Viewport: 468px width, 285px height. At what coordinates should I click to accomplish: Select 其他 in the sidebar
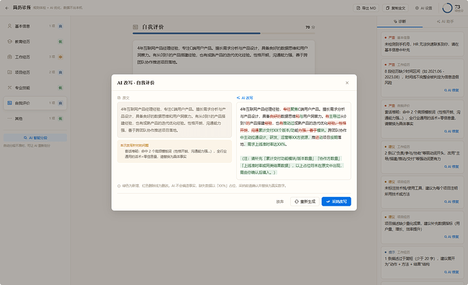pyautogui.click(x=35, y=119)
